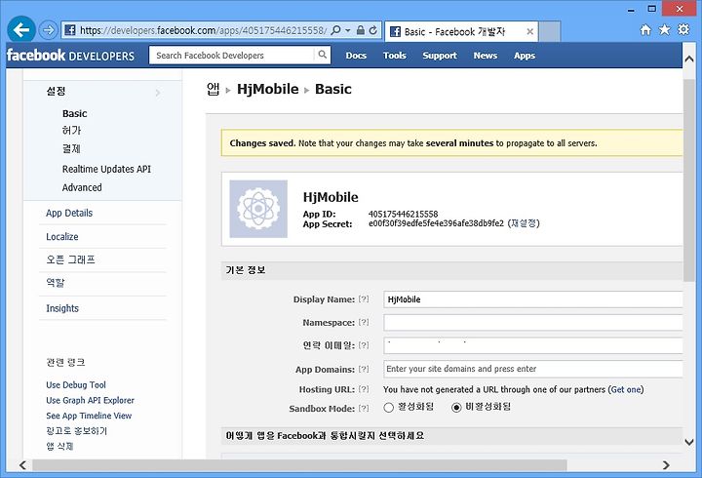Viewport: 702px width, 478px height.
Task: Open App Details in sidebar
Action: (69, 213)
